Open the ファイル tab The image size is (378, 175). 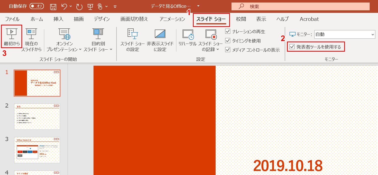coord(12,19)
